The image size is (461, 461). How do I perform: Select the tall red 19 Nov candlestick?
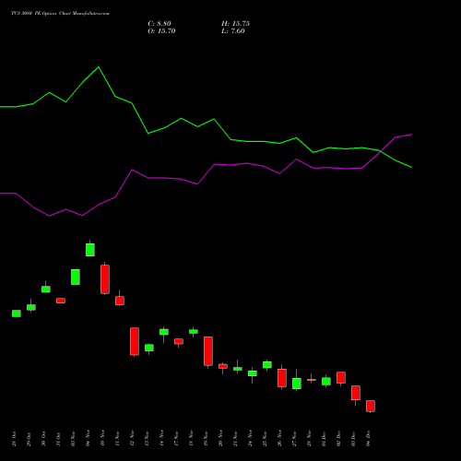coord(208,351)
